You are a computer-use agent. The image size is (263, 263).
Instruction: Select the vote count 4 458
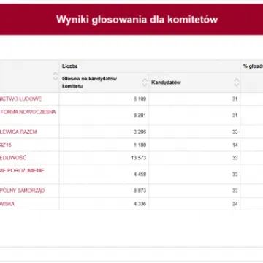tap(140, 175)
